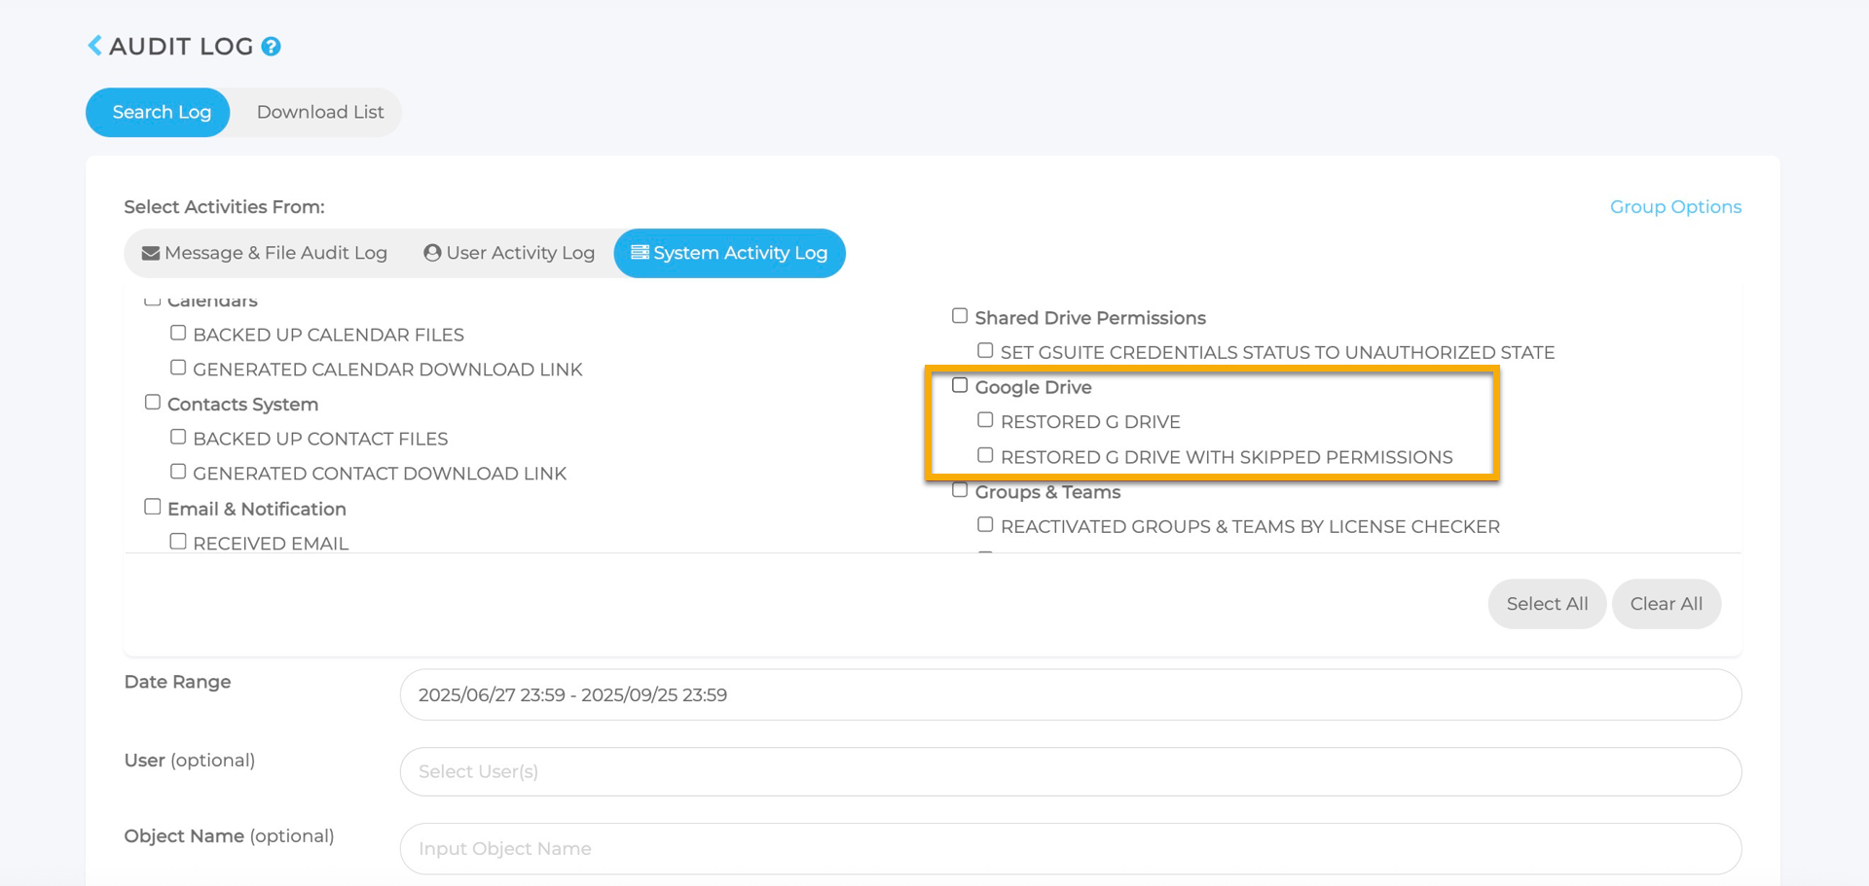Viewport: 1869px width, 886px height.
Task: Check the Google Drive category checkbox
Action: [960, 386]
